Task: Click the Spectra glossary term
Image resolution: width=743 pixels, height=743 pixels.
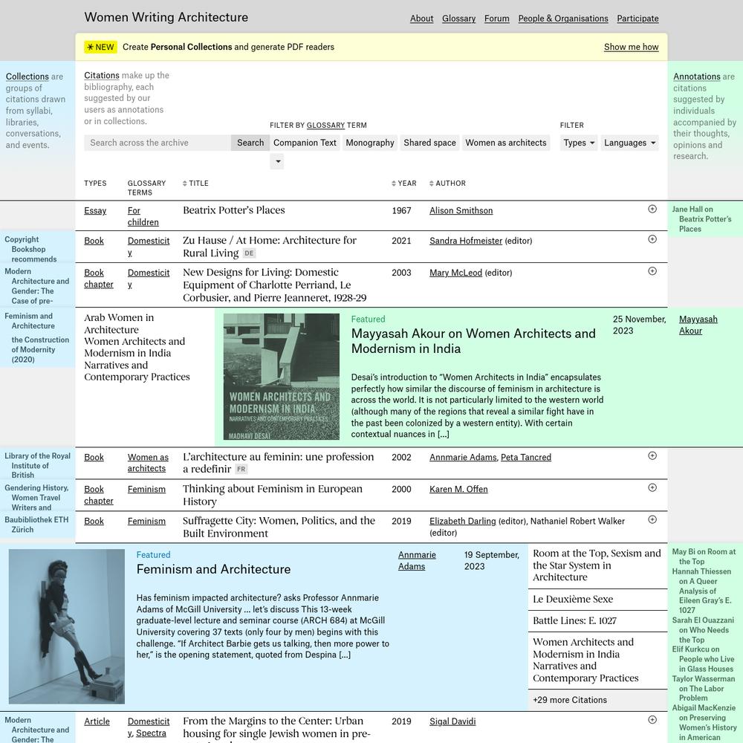Action: [x=151, y=733]
